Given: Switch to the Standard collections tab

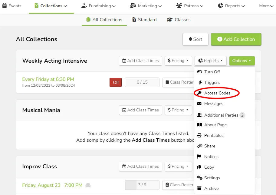Looking at the screenshot, I should coord(144,20).
